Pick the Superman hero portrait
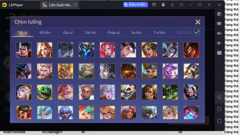The height and width of the screenshot is (135, 240). click(x=24, y=50)
